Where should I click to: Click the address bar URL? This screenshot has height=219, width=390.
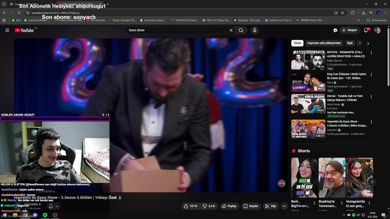(x=55, y=13)
